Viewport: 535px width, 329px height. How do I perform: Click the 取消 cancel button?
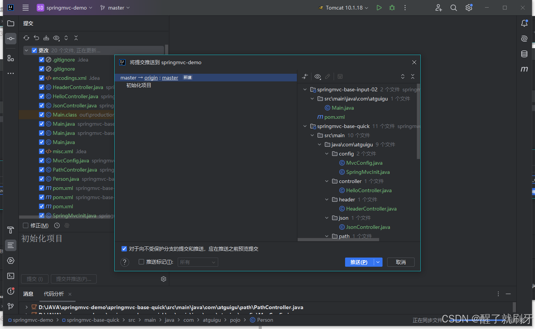point(401,262)
